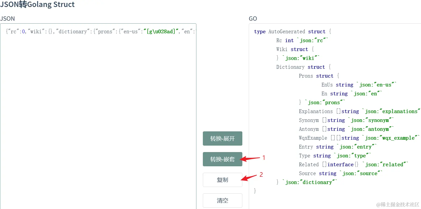Screen dimensions: 421x209
Task: Click the JSON label above the input
Action: coord(8,19)
